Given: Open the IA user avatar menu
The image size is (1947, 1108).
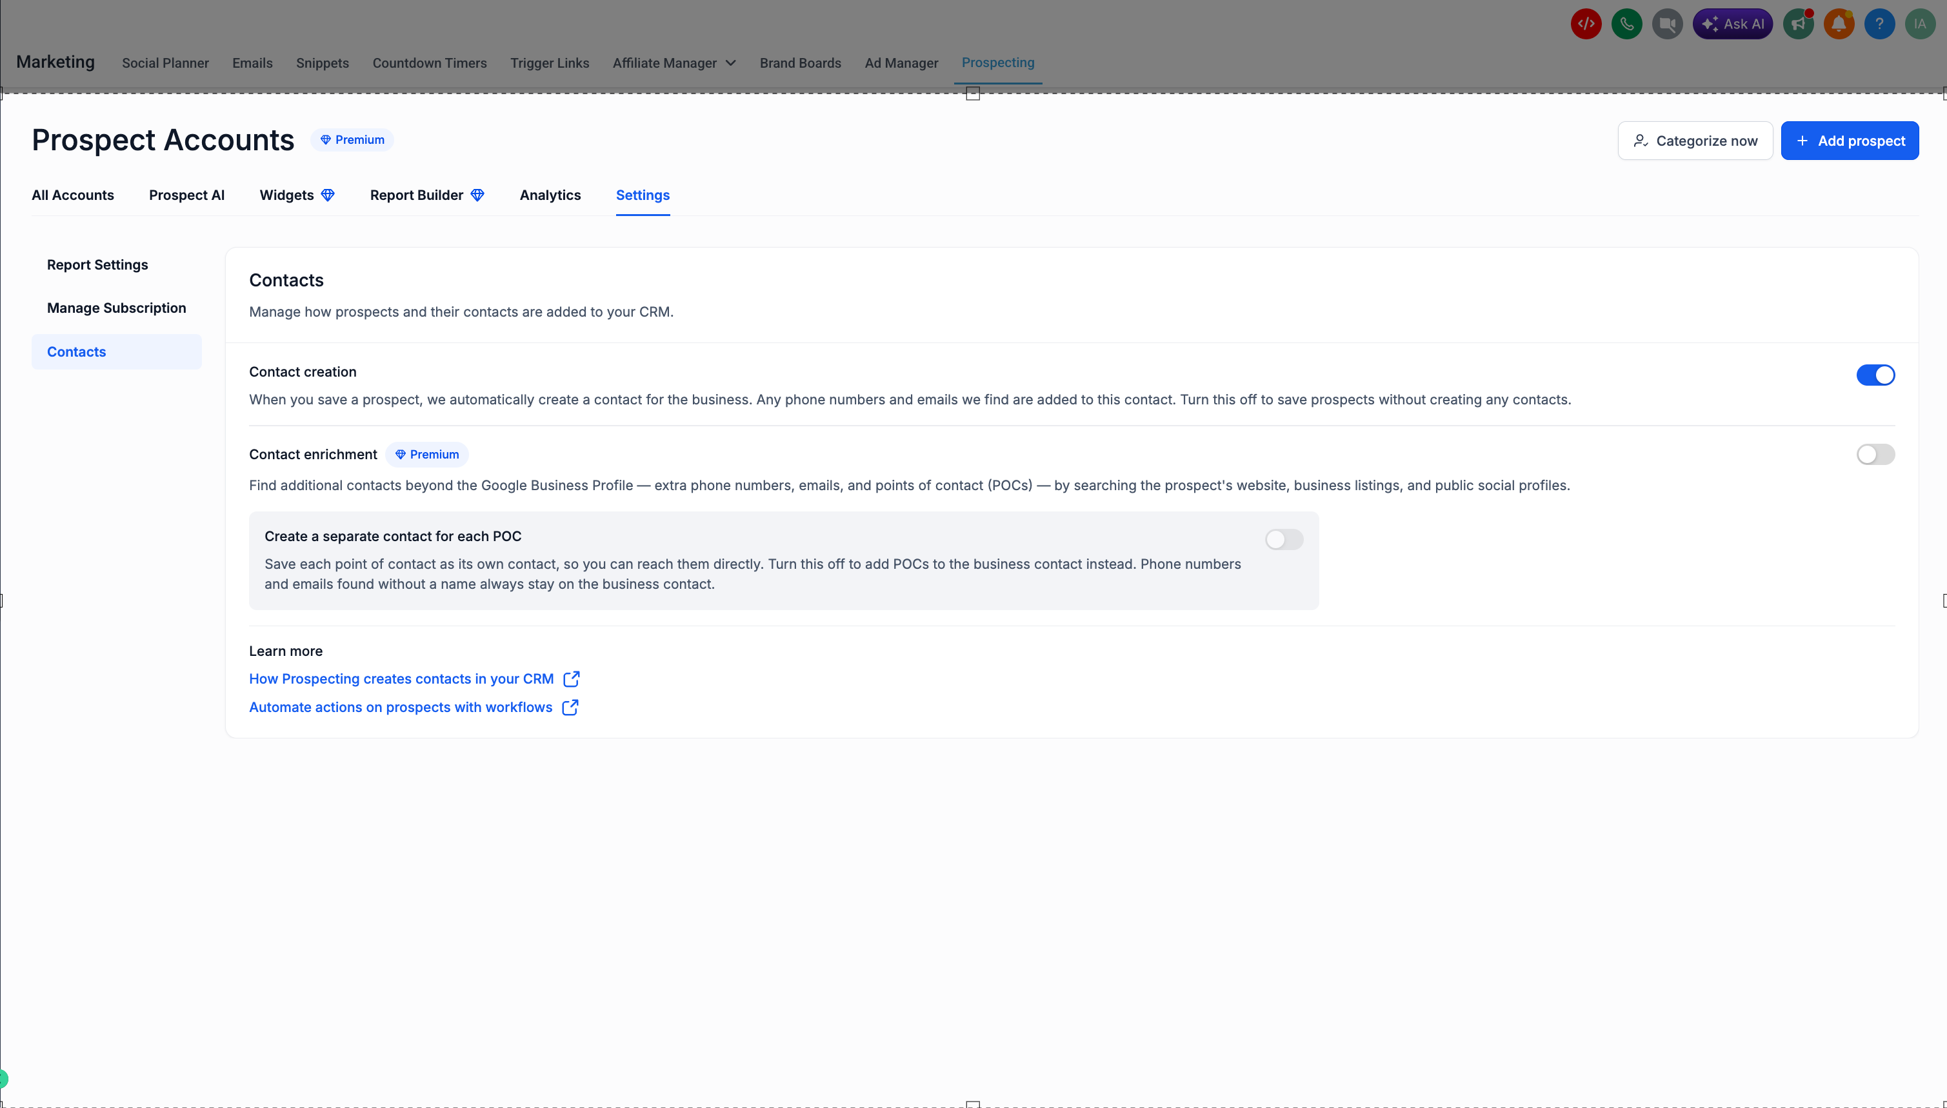Looking at the screenshot, I should coord(1920,25).
